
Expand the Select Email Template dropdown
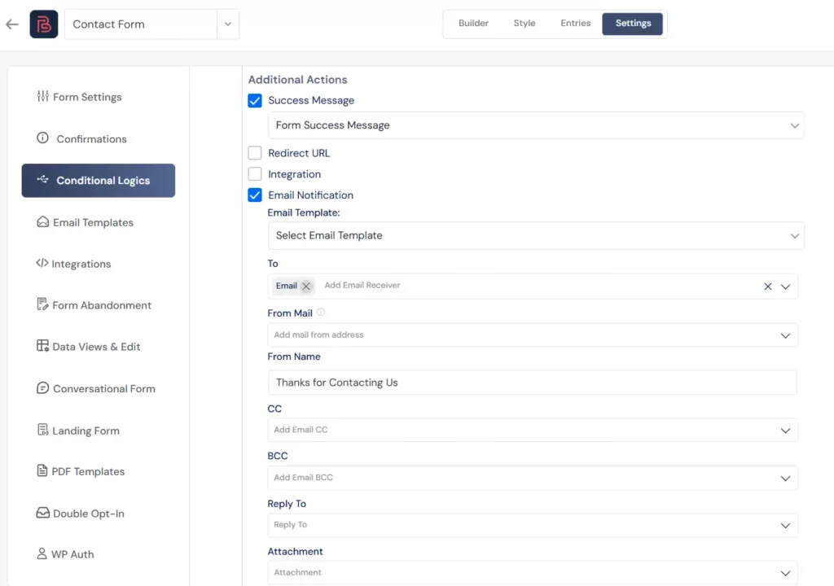(794, 236)
